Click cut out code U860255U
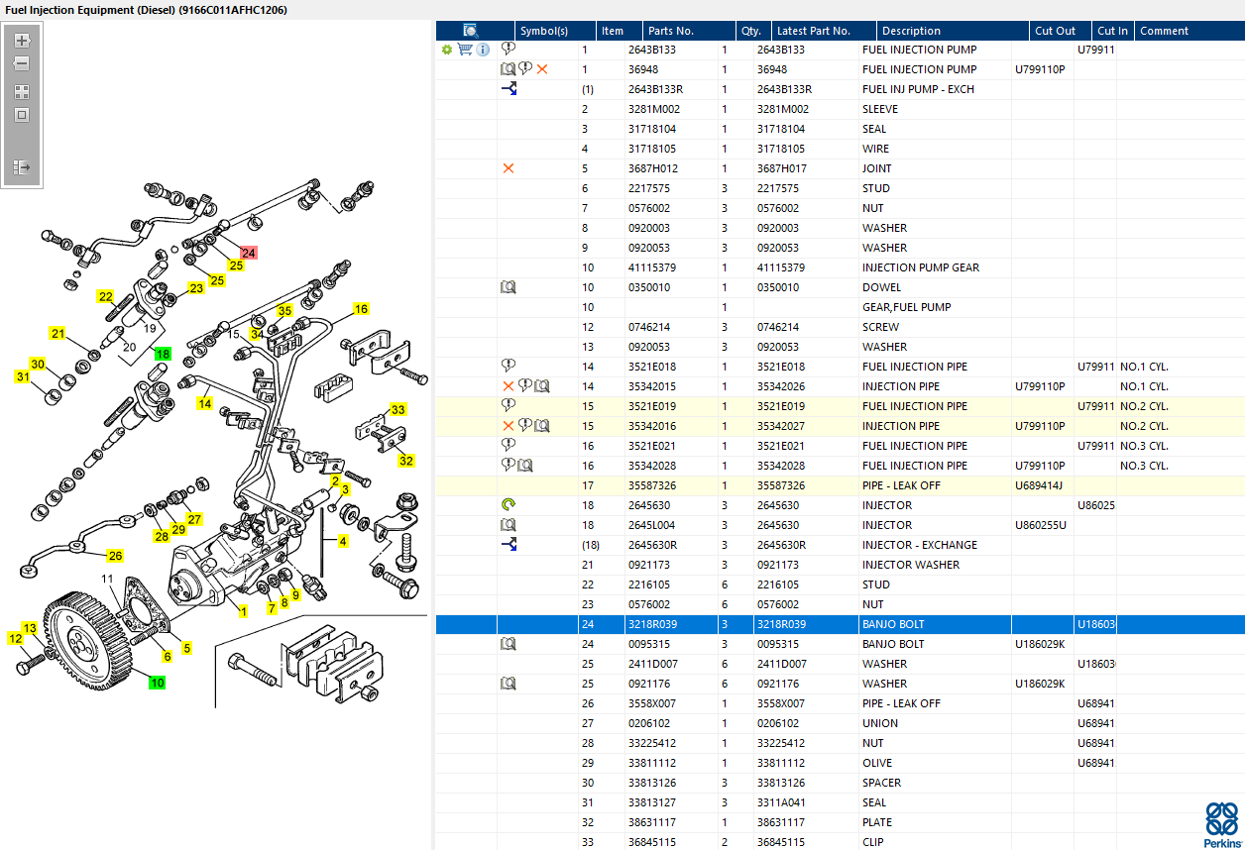The image size is (1245, 850). [x=1041, y=525]
